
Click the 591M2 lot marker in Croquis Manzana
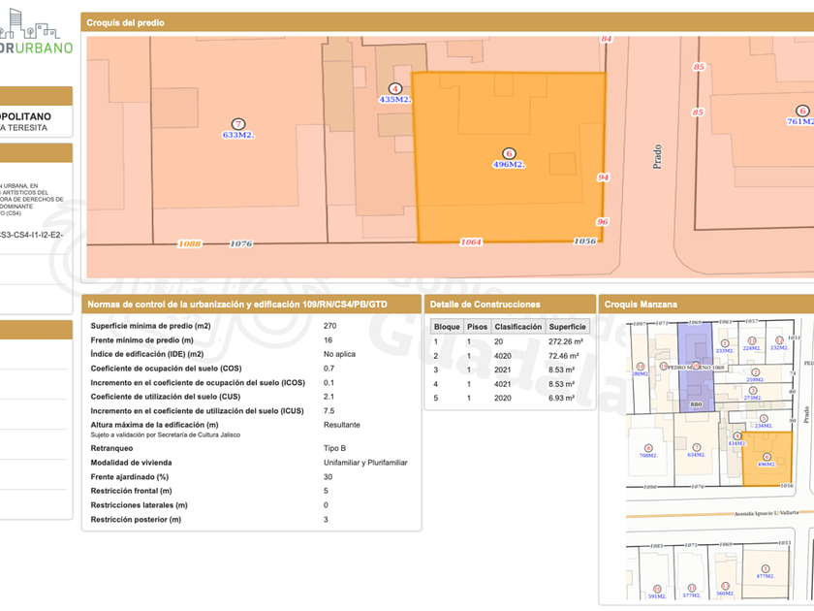657,589
